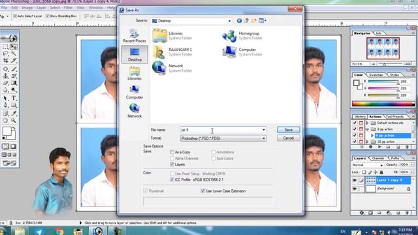Open the File name history dropdown arrow
This screenshot has height=235, width=418.
click(x=263, y=130)
